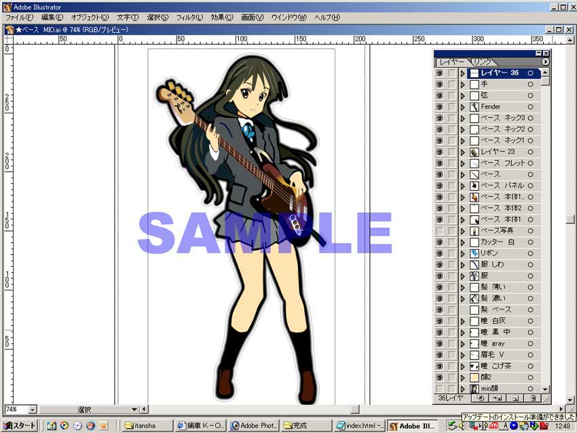Expand the 眉毛 V layer
The width and height of the screenshot is (577, 433).
click(x=463, y=355)
